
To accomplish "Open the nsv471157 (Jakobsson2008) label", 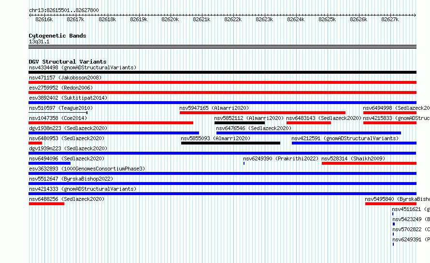I will click(65, 78).
